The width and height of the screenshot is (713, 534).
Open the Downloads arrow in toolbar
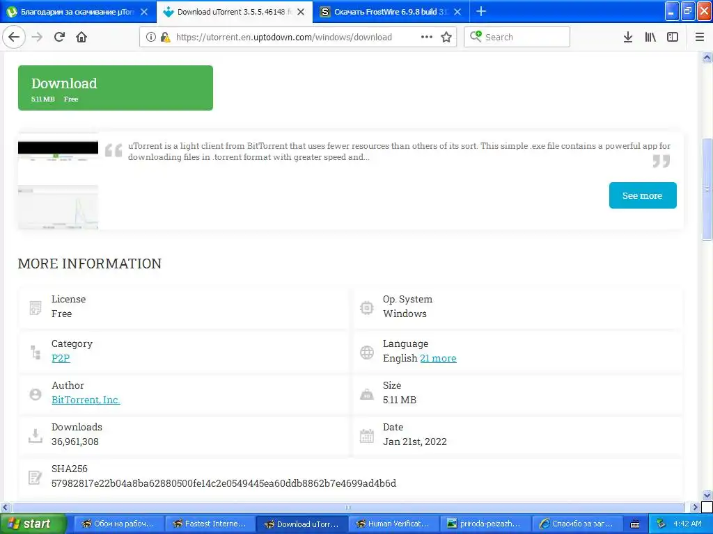pyautogui.click(x=628, y=37)
